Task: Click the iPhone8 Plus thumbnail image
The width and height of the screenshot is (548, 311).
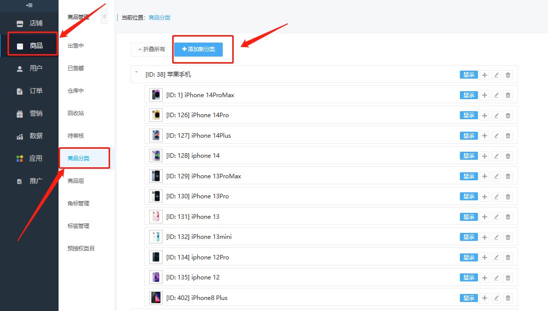Action: point(156,297)
